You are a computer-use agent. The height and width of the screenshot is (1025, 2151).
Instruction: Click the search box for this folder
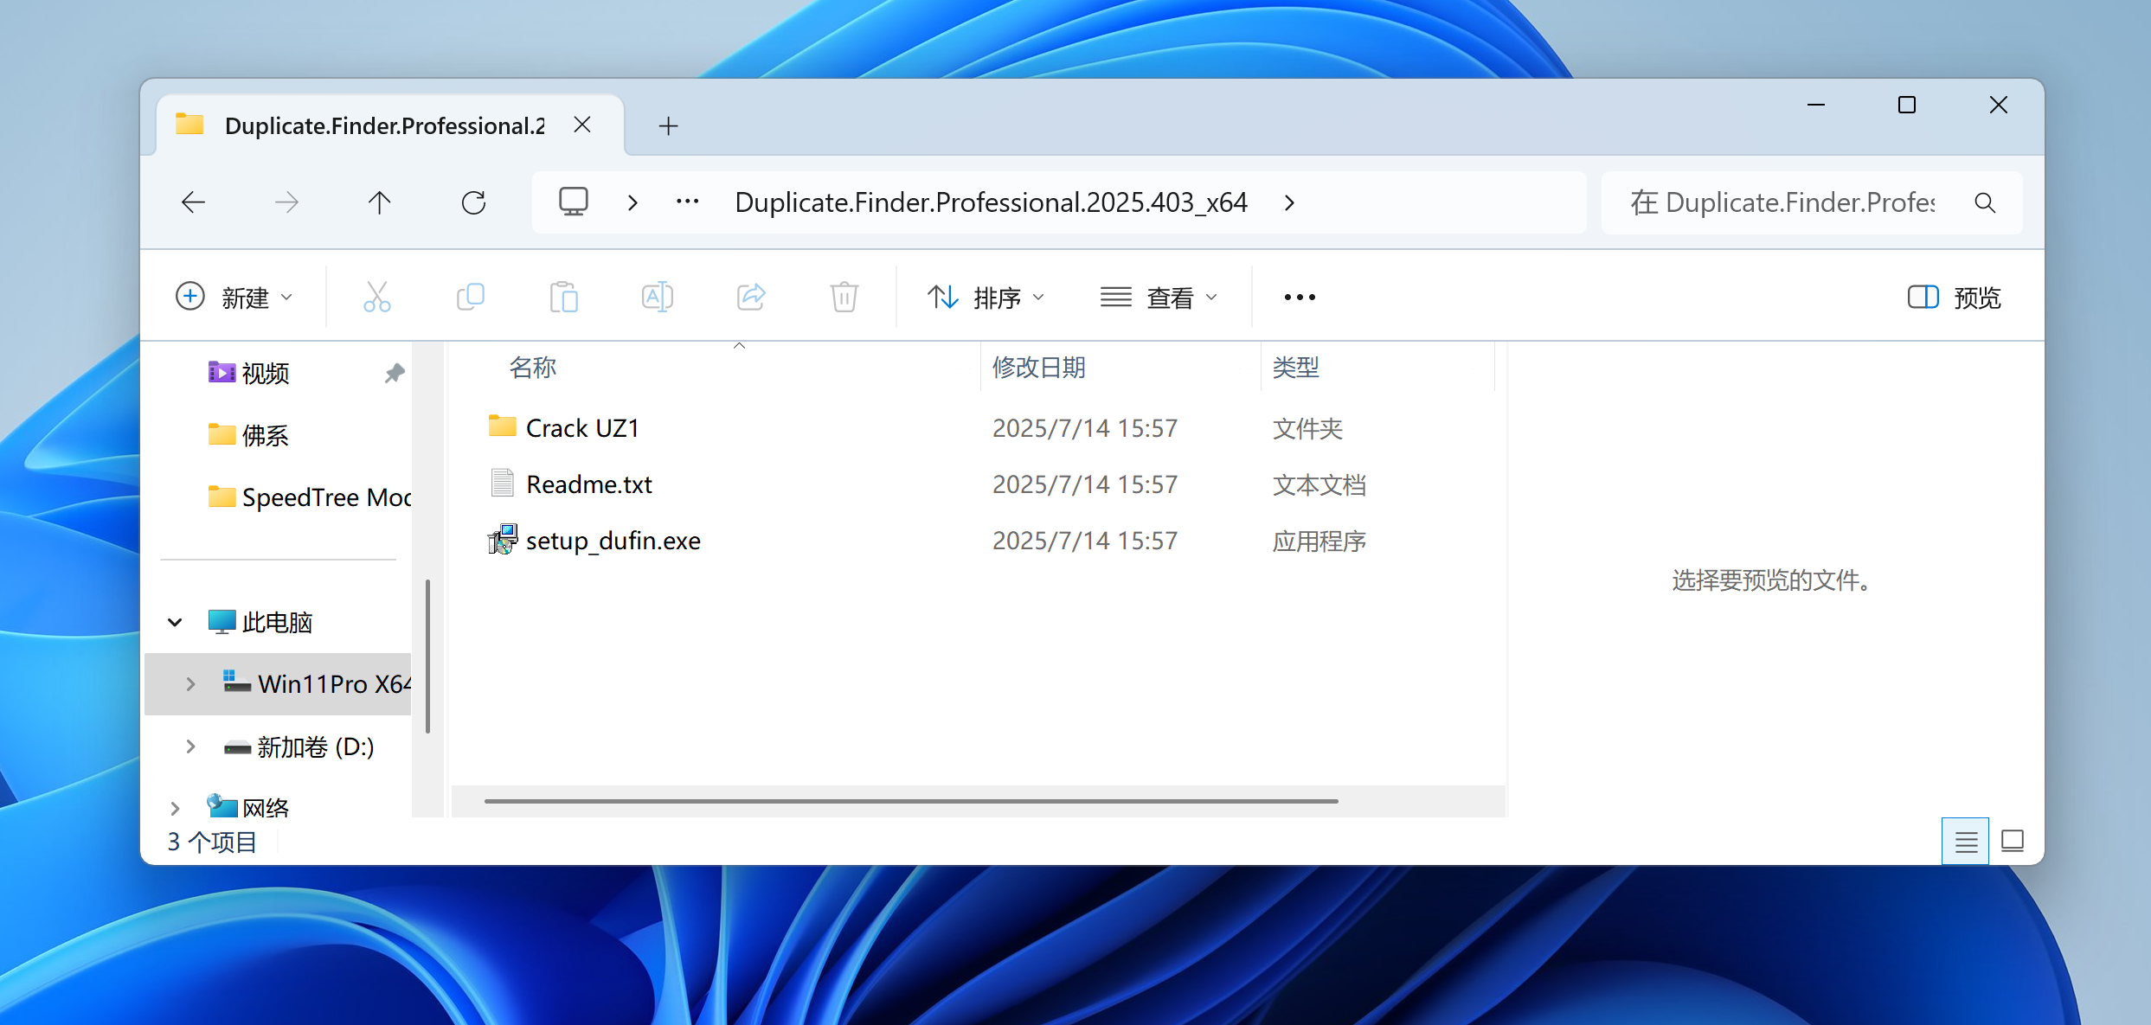tap(1782, 202)
